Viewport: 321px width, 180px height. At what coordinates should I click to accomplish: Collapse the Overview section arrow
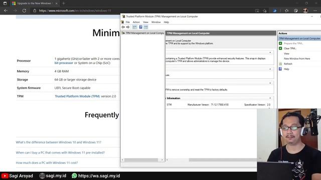click(270, 52)
